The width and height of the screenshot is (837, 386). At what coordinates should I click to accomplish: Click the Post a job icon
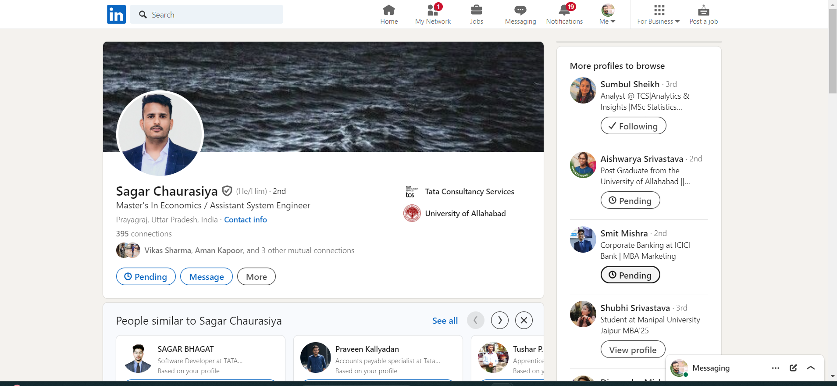(703, 11)
